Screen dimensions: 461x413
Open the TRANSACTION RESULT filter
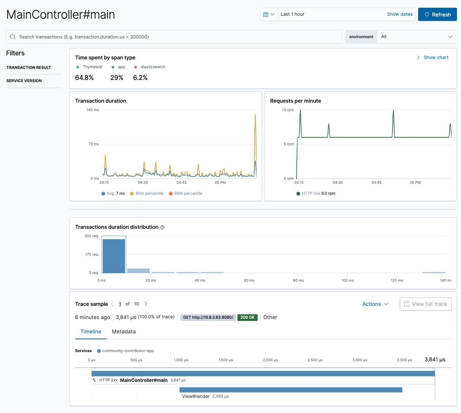pos(29,67)
